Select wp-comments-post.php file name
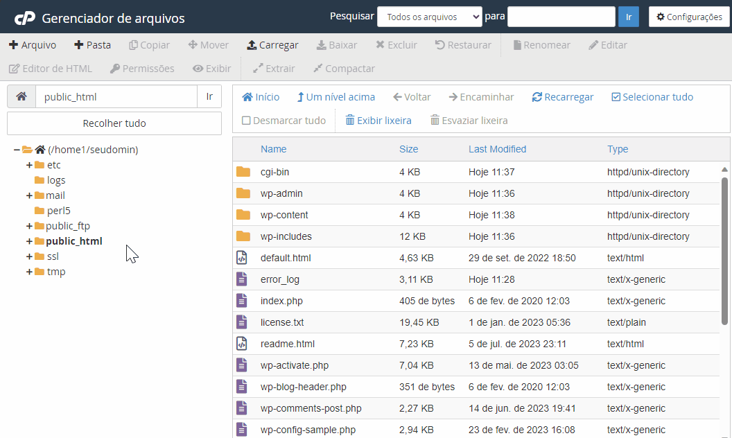This screenshot has height=438, width=732. (x=311, y=409)
